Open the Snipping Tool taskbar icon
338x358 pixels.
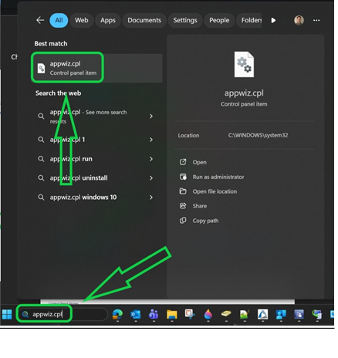pos(190,314)
